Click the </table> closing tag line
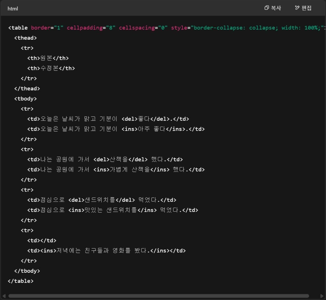The width and height of the screenshot is (326, 300). coord(21,281)
